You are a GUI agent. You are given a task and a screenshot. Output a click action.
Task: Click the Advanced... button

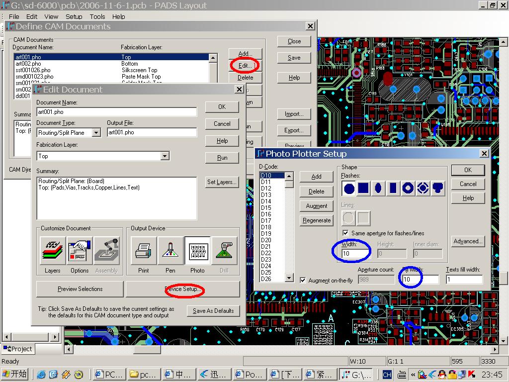pyautogui.click(x=468, y=241)
